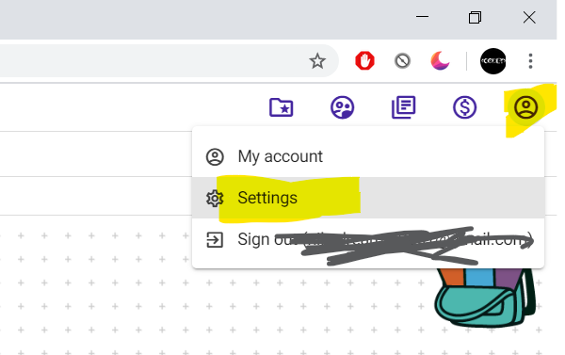Screen dimensions: 565x355
Task: Open the crescent moon extension
Action: tap(440, 60)
